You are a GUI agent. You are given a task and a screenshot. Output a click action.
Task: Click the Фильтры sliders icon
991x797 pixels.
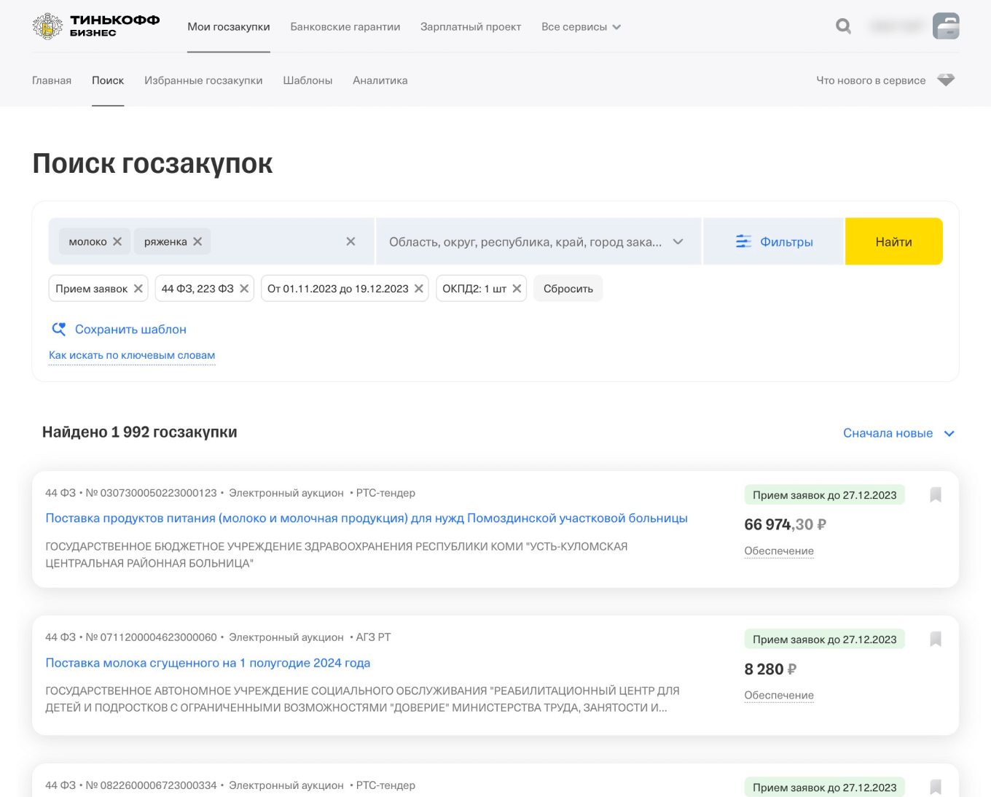pos(744,241)
